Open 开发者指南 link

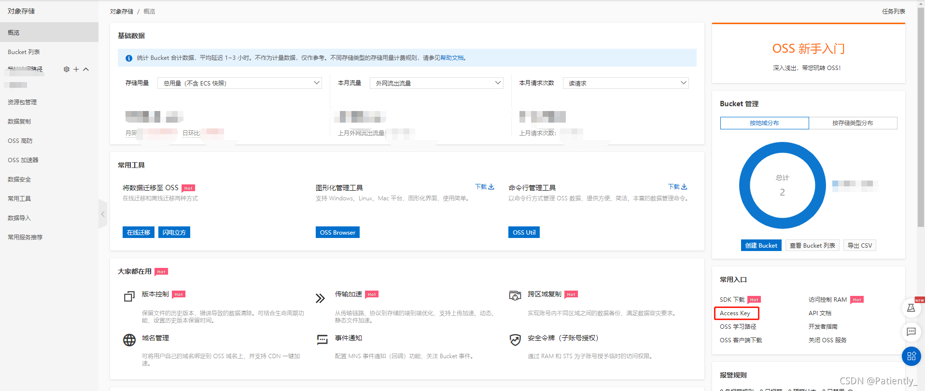click(x=823, y=327)
